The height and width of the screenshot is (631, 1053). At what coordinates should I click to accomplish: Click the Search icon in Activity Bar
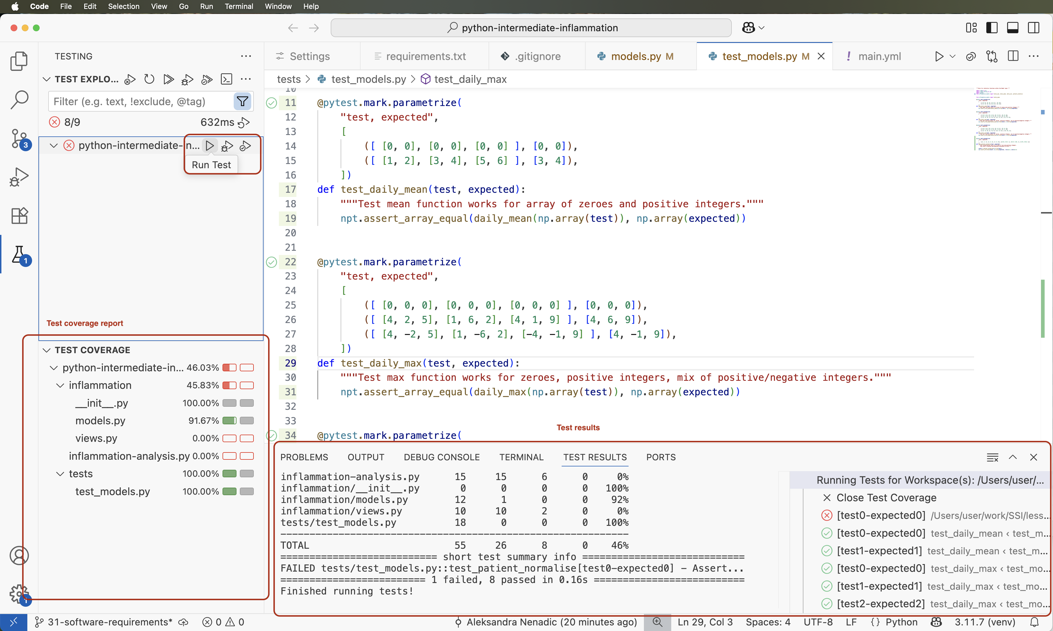19,99
